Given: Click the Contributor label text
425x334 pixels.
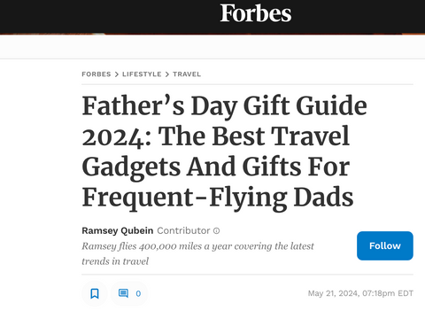Looking at the screenshot, I should (x=183, y=230).
